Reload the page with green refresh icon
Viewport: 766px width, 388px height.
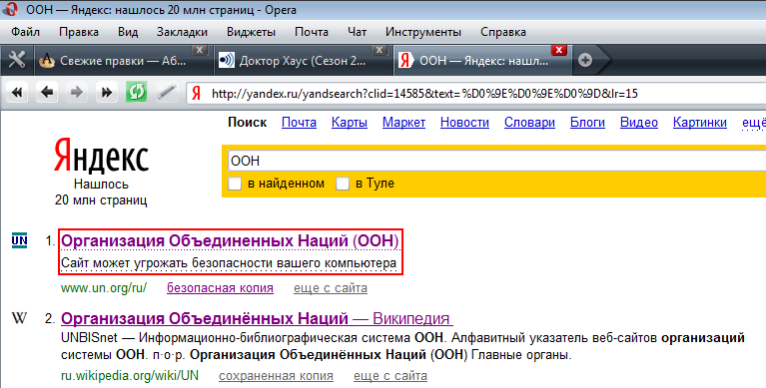pos(136,92)
